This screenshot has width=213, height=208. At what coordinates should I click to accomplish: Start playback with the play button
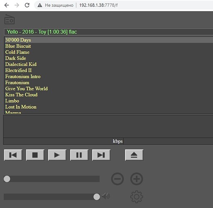[57, 155]
